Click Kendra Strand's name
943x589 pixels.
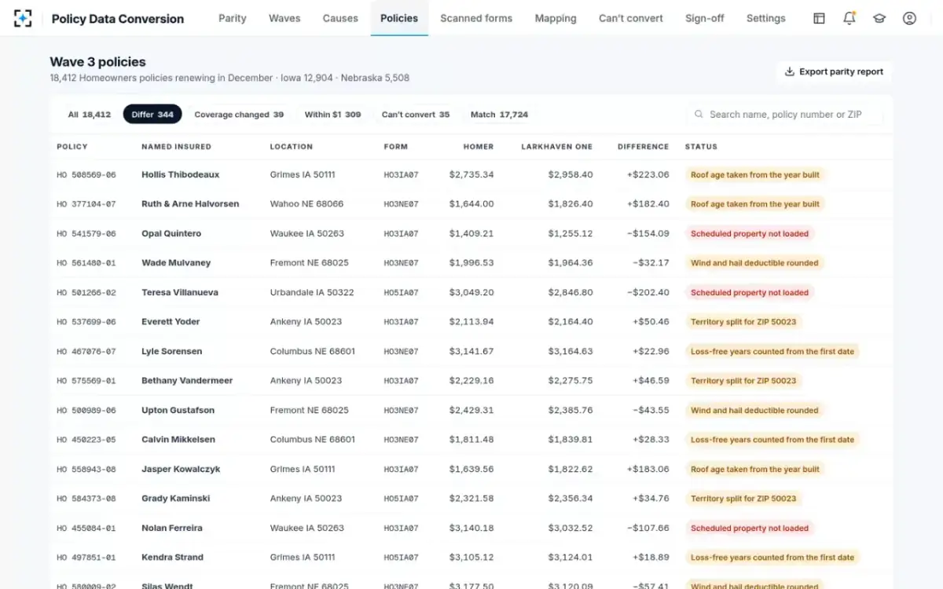172,558
